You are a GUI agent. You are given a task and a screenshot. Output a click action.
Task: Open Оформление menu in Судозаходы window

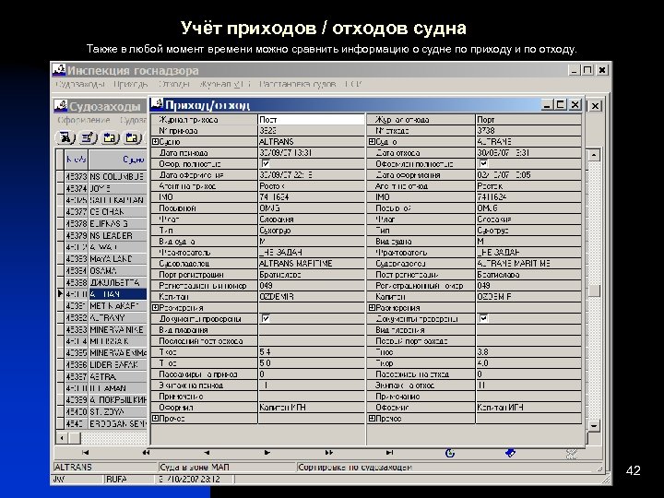[84, 120]
